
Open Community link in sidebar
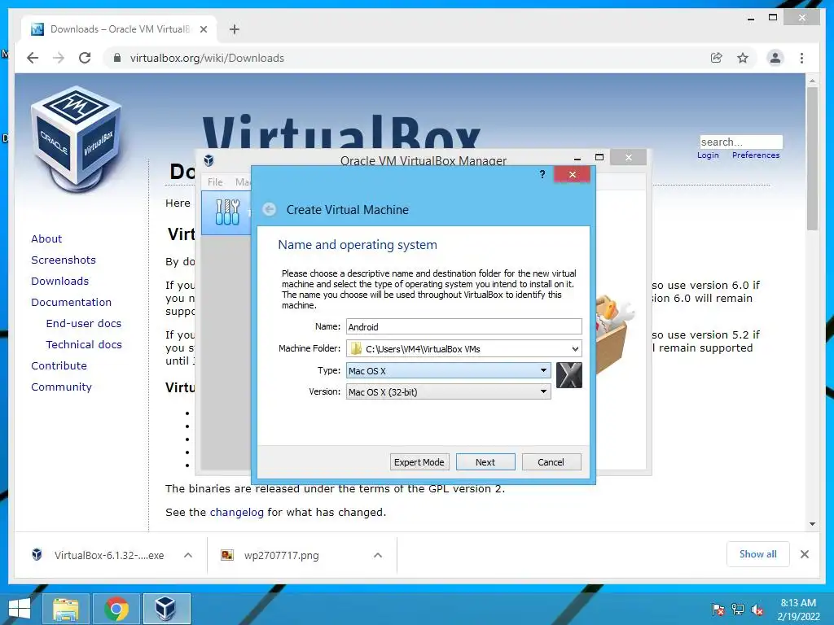61,387
